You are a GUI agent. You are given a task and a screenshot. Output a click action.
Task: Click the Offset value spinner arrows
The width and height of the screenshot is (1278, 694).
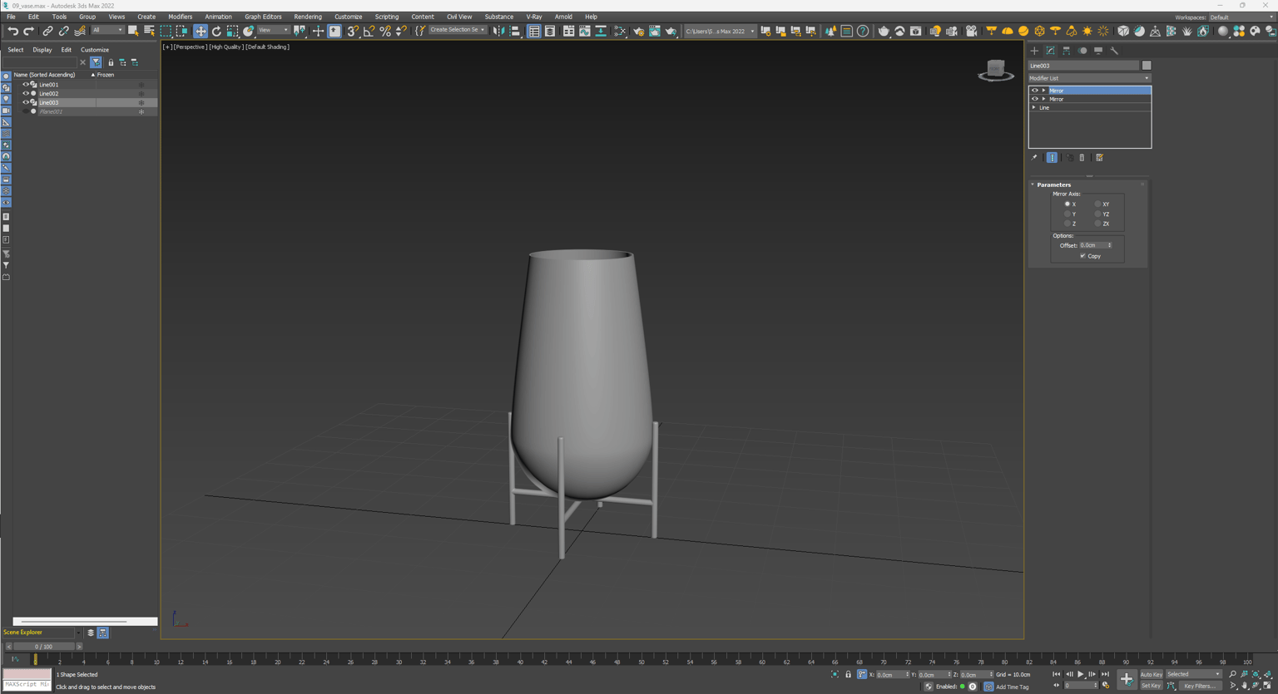tap(1109, 245)
